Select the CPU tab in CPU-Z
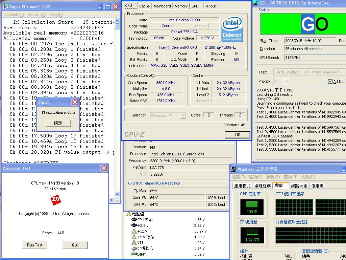 130,6
